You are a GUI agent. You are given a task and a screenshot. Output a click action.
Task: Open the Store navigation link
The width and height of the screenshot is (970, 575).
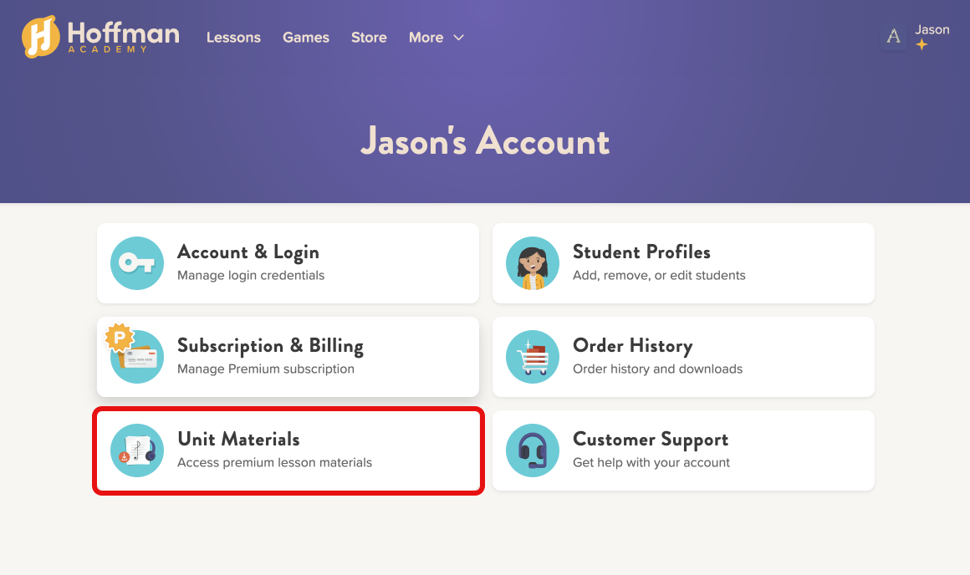pos(369,38)
